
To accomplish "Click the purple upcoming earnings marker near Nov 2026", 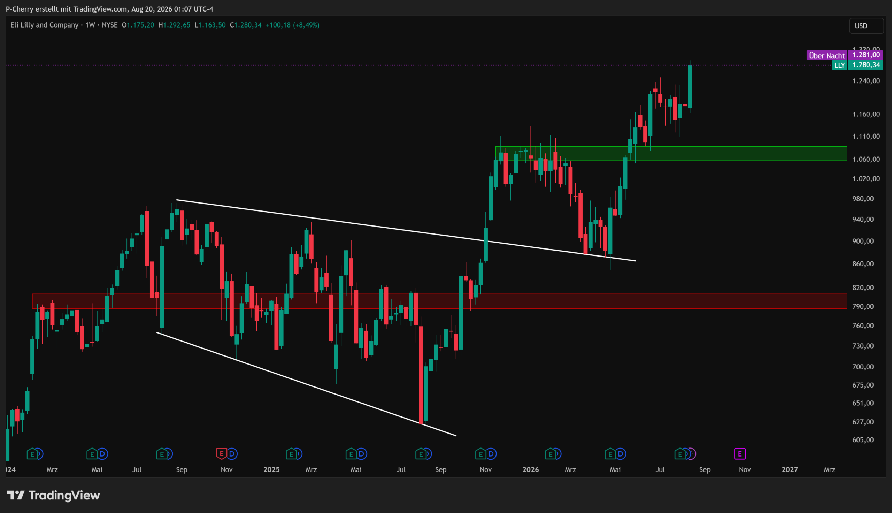I will [740, 454].
